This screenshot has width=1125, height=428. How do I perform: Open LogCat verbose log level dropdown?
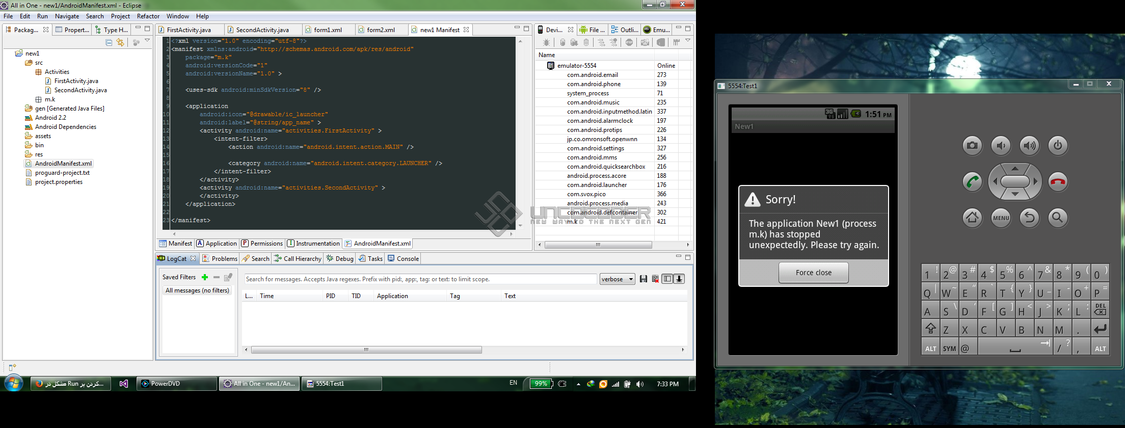[x=618, y=279]
